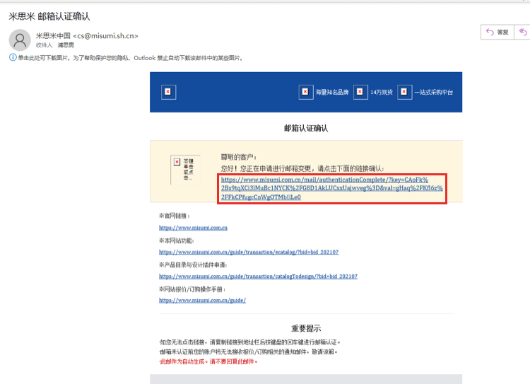Click the broken image beside 海量知名品牌
This screenshot has width=530, height=384.
click(305, 92)
